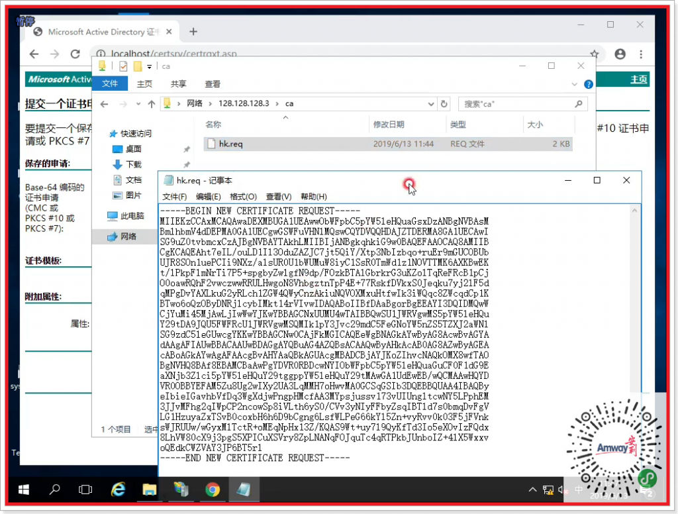Open a new Chrome tab
This screenshot has height=514, width=678.
click(193, 32)
